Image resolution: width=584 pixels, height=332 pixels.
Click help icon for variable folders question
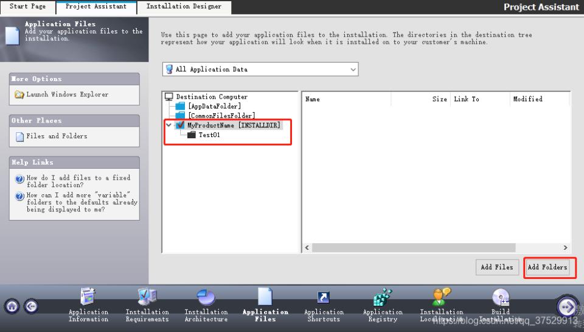(x=19, y=196)
